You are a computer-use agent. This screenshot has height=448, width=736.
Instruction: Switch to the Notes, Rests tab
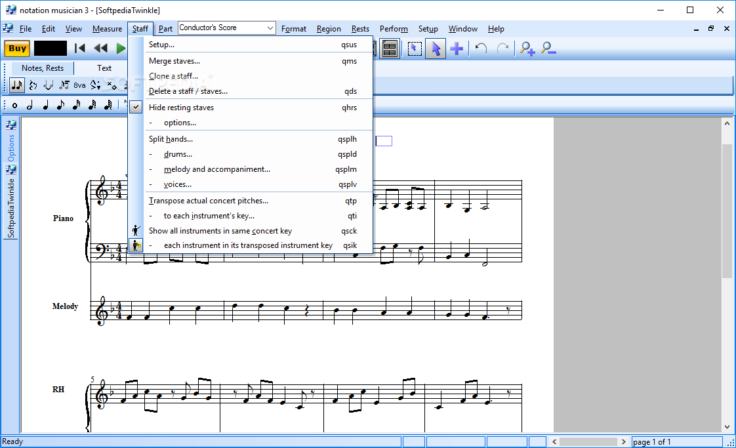(42, 68)
